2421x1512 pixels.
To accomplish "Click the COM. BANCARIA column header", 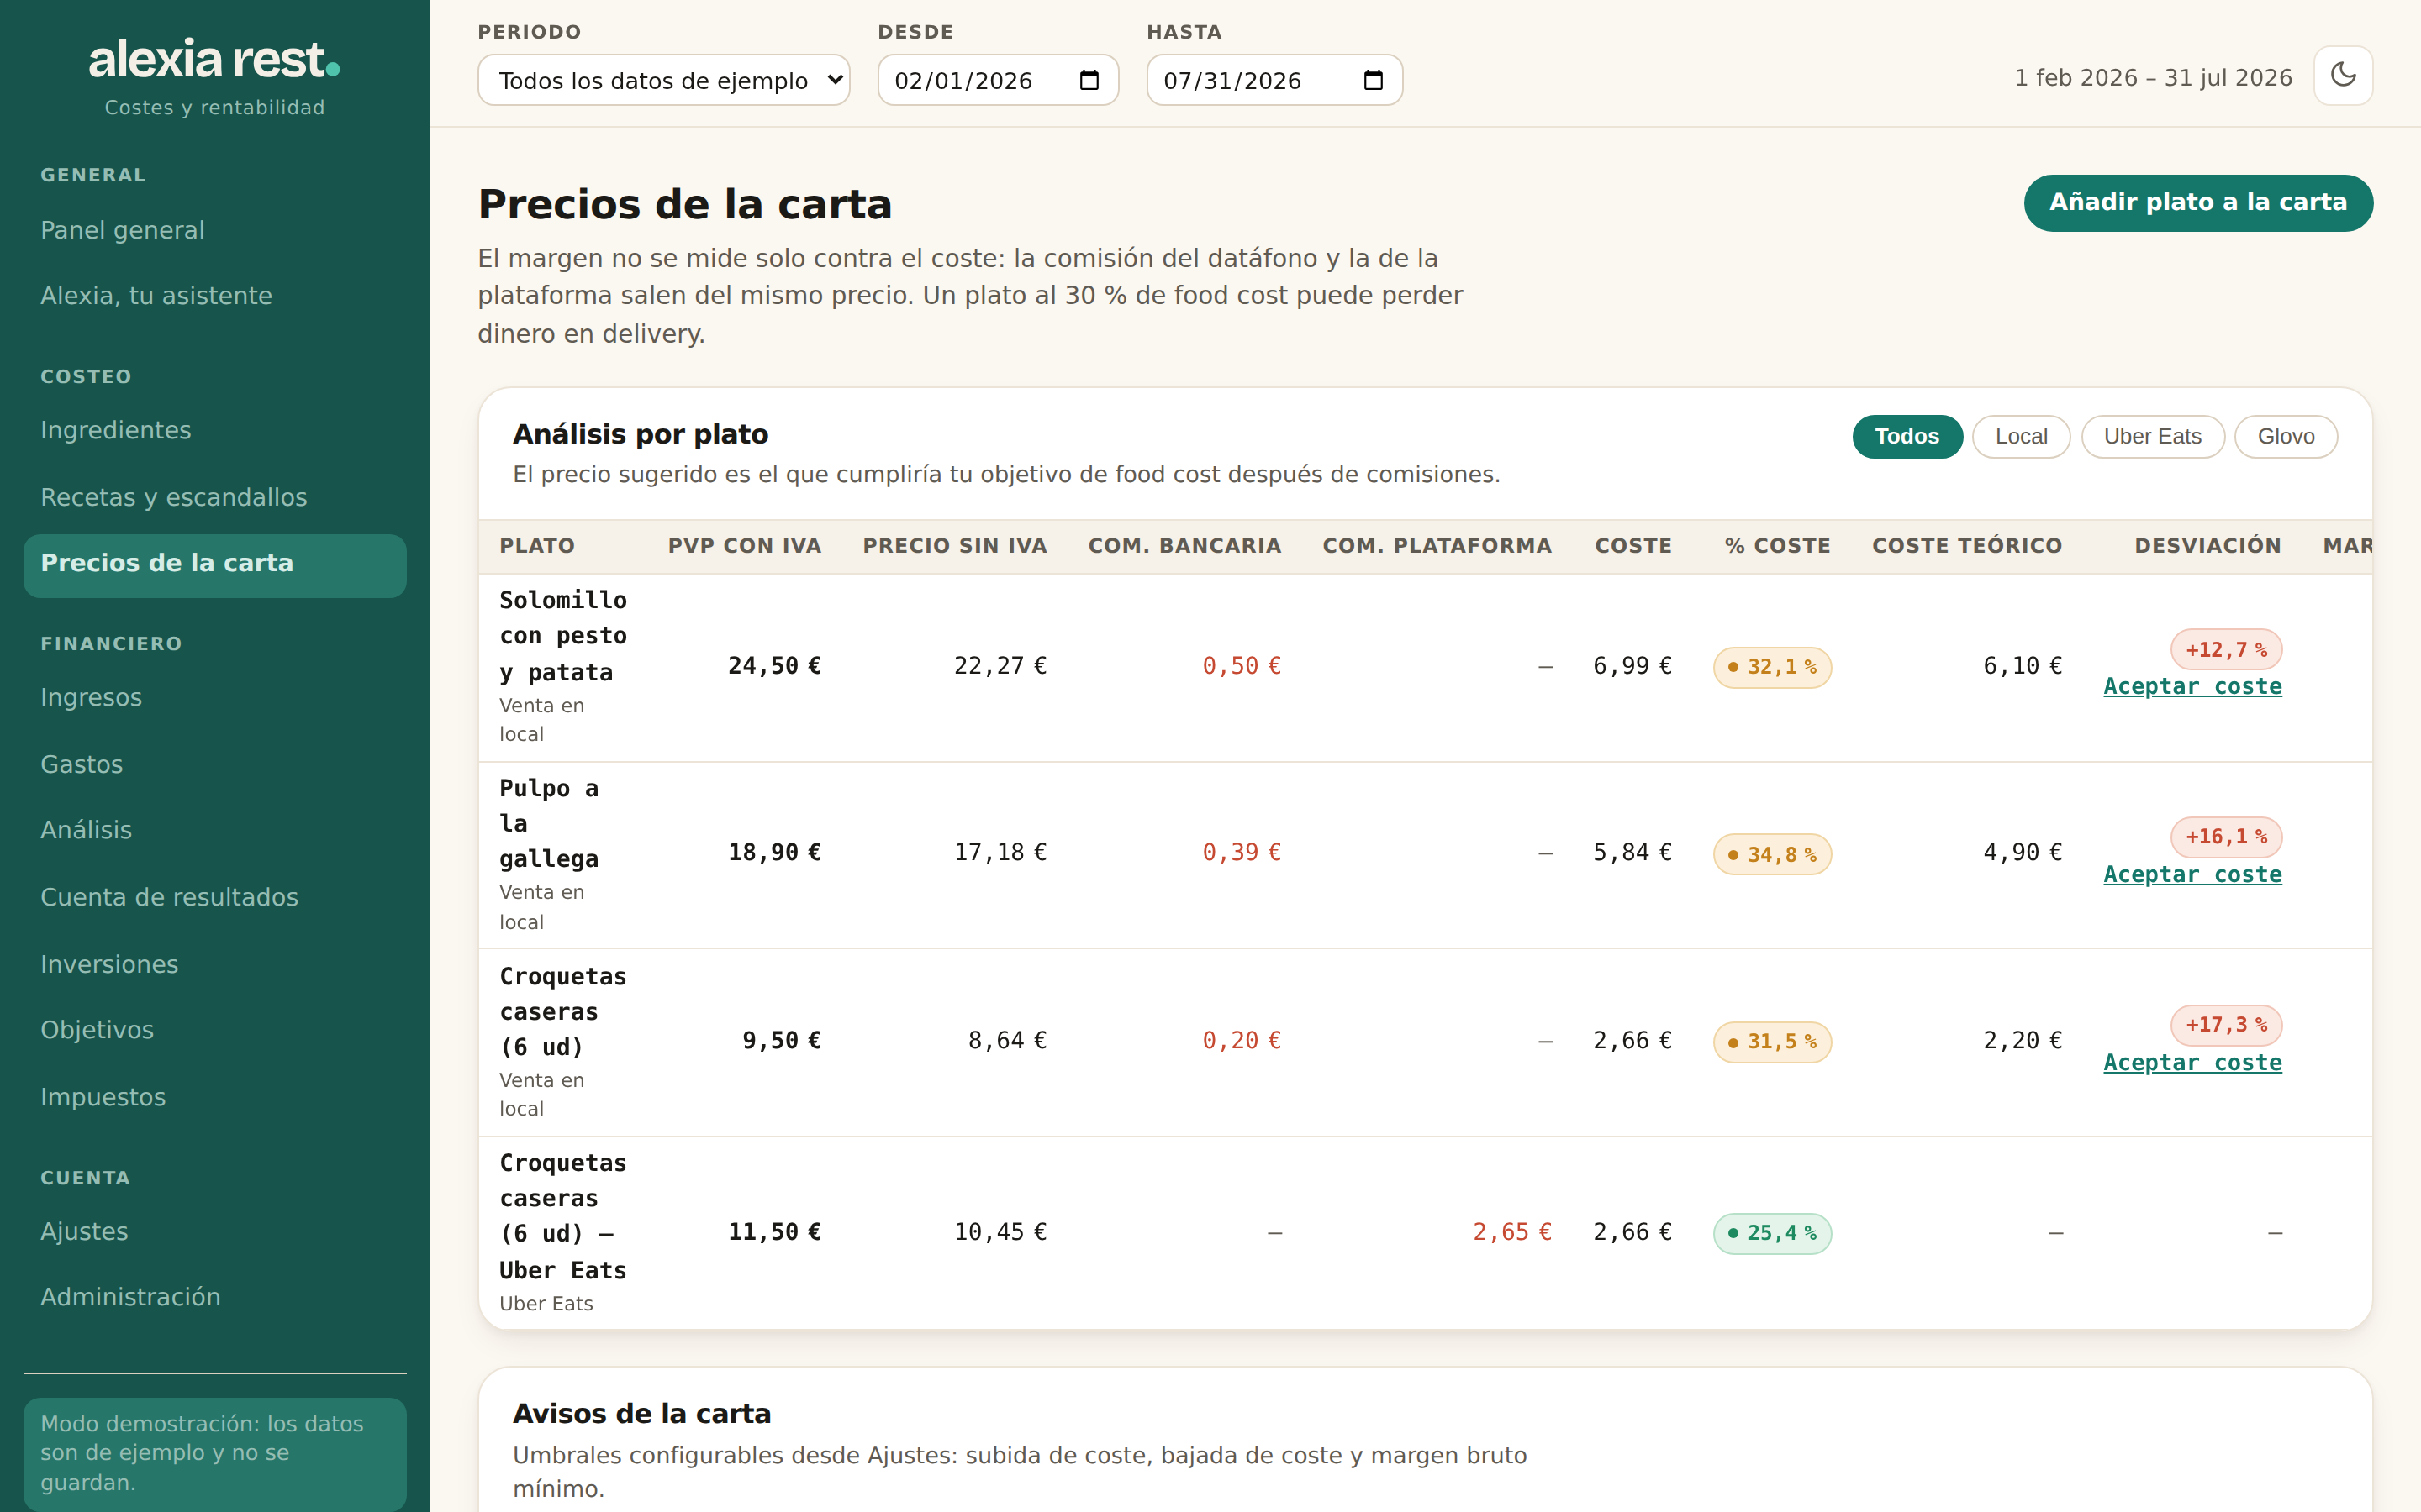I will pyautogui.click(x=1184, y=546).
